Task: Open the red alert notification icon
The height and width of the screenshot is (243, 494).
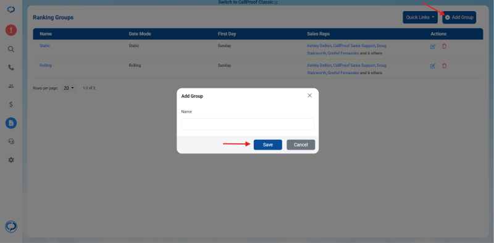Action: [x=11, y=30]
